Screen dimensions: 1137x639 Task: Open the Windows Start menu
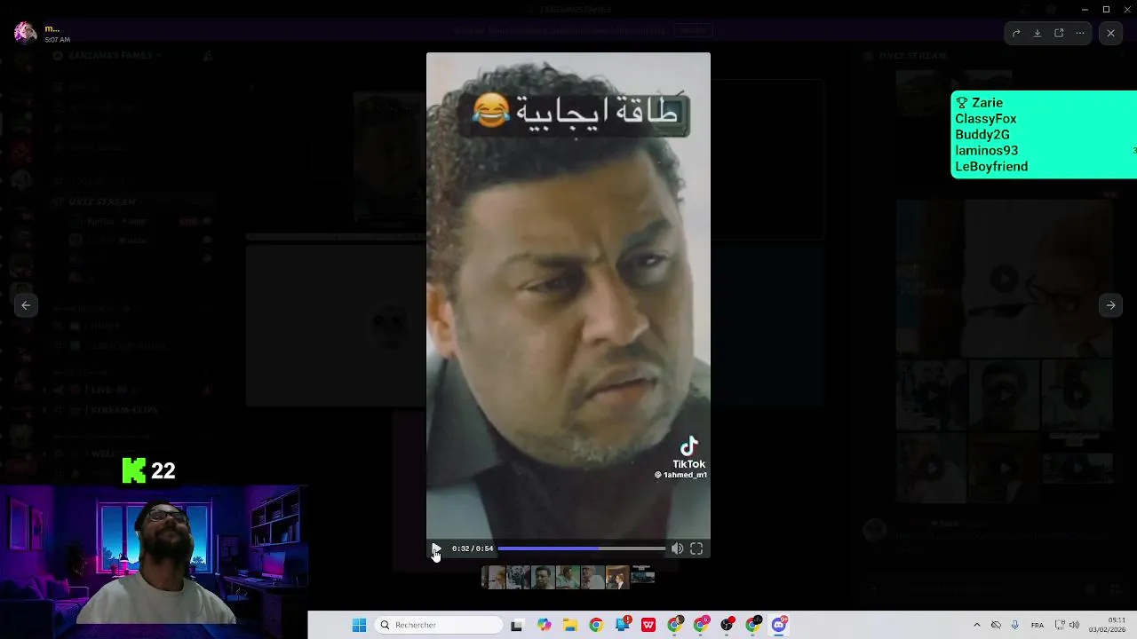click(x=359, y=625)
